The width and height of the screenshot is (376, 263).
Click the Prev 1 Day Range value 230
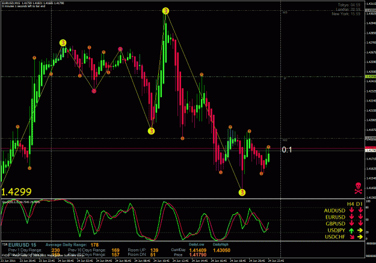(x=55, y=250)
